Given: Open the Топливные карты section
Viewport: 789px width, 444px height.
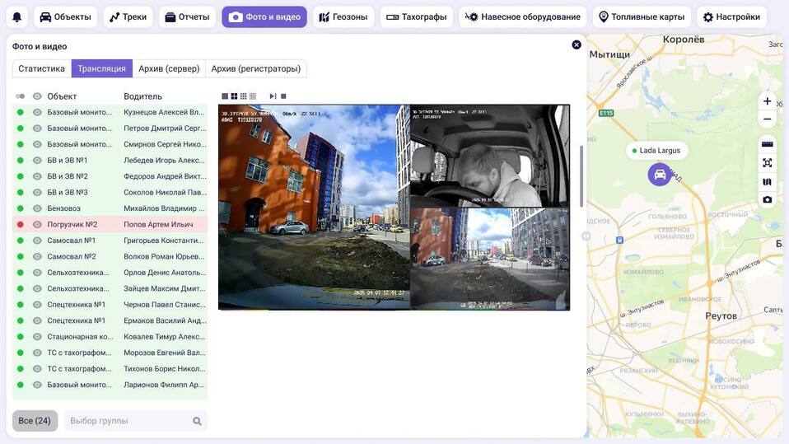Looking at the screenshot, I should pos(642,16).
